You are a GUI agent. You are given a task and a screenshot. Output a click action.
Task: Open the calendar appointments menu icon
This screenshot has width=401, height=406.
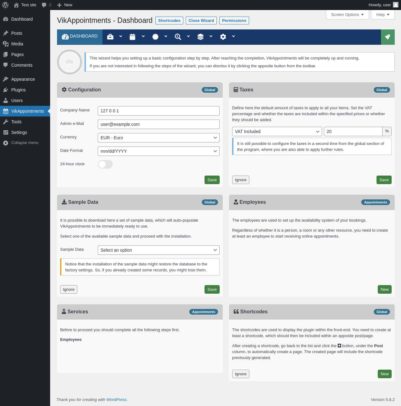pyautogui.click(x=133, y=37)
